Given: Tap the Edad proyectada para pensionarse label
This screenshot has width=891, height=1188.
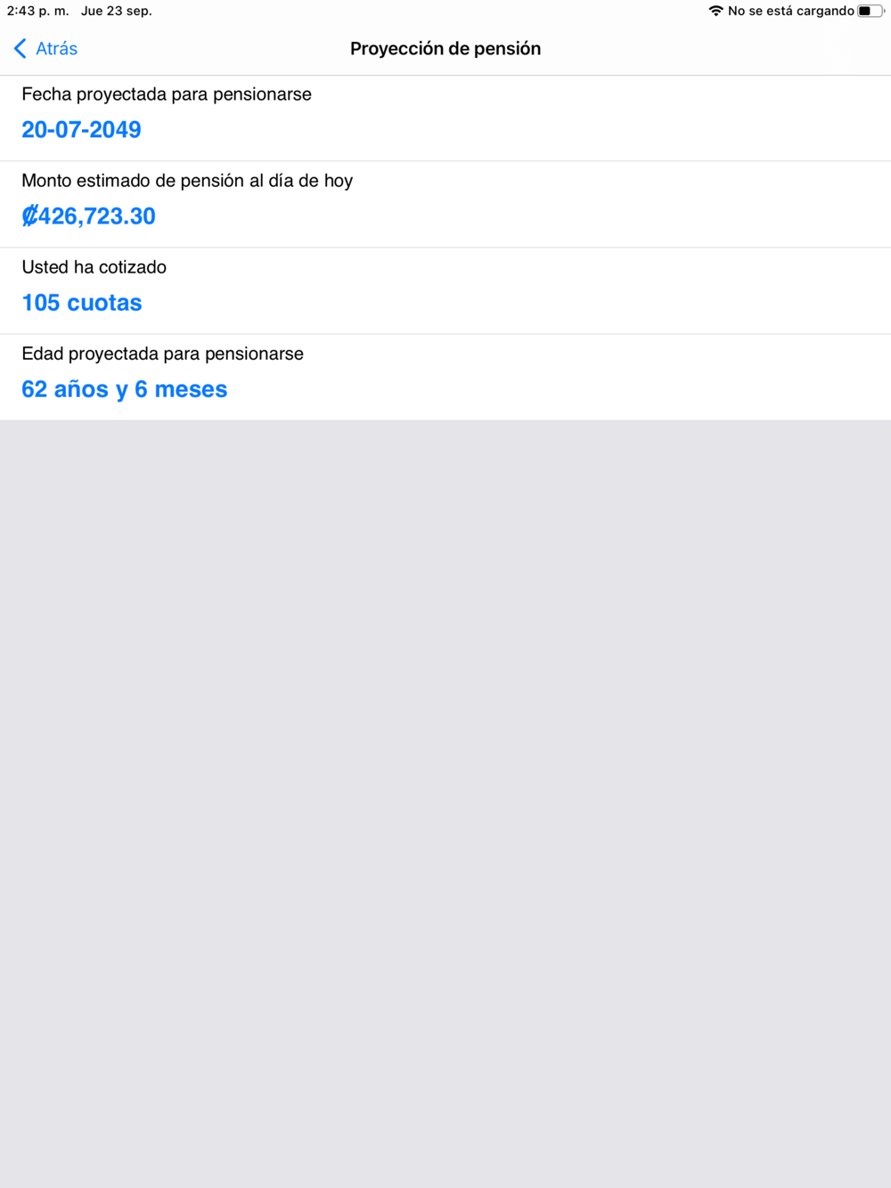Looking at the screenshot, I should pos(162,354).
